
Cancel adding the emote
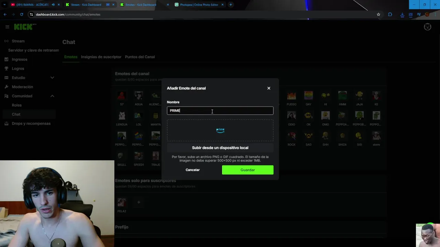192,170
